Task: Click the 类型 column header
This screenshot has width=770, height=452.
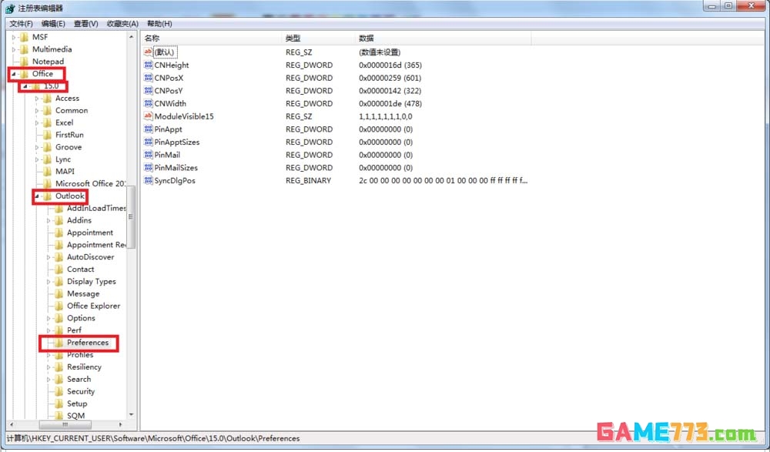Action: (x=293, y=38)
